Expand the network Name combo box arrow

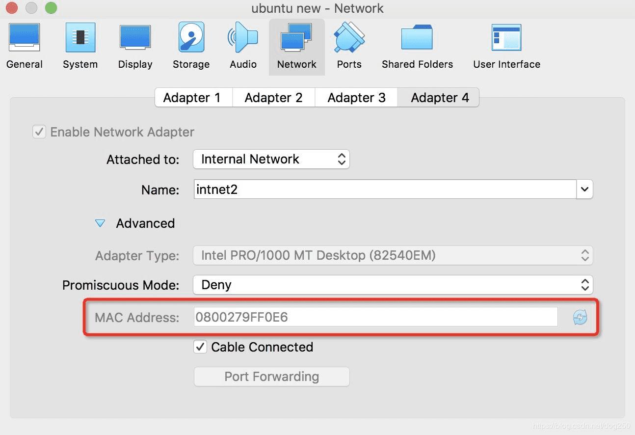[584, 190]
